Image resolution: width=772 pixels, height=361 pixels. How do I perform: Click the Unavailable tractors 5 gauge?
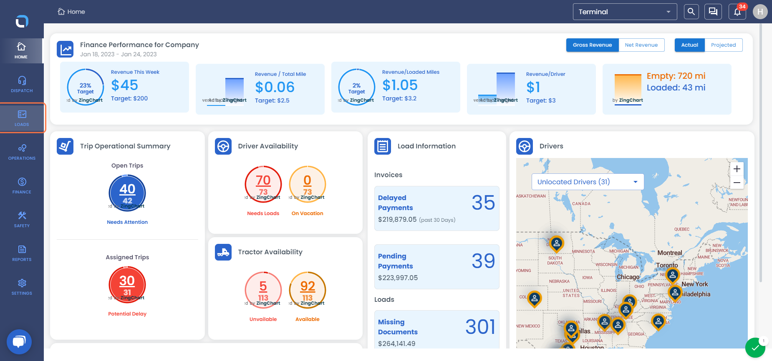(263, 290)
